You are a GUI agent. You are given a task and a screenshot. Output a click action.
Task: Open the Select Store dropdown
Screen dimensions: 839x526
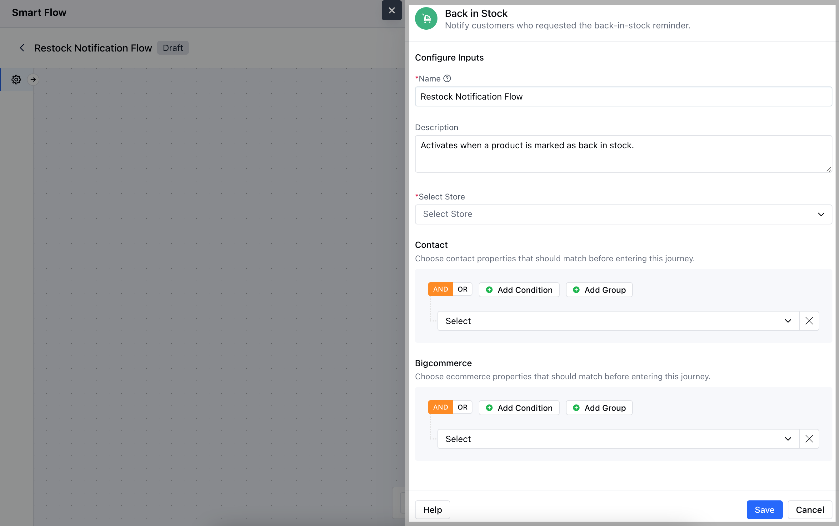[623, 214]
